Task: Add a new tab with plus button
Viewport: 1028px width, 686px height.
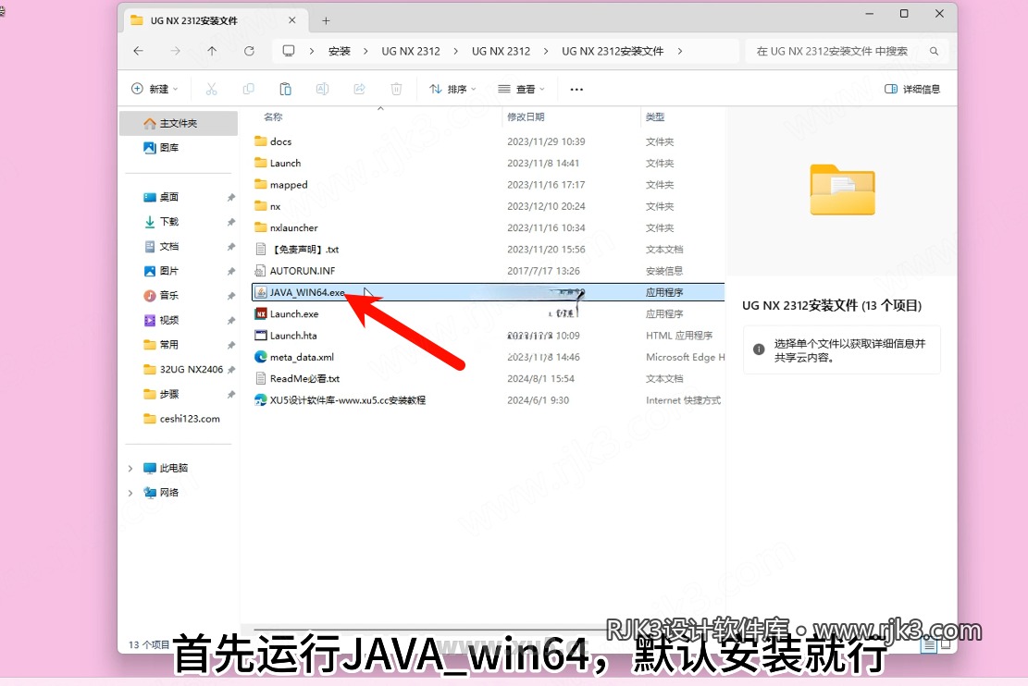Action: pos(326,21)
